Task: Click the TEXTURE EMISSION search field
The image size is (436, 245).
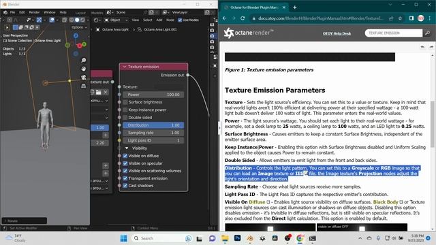Action: pyautogui.click(x=394, y=33)
